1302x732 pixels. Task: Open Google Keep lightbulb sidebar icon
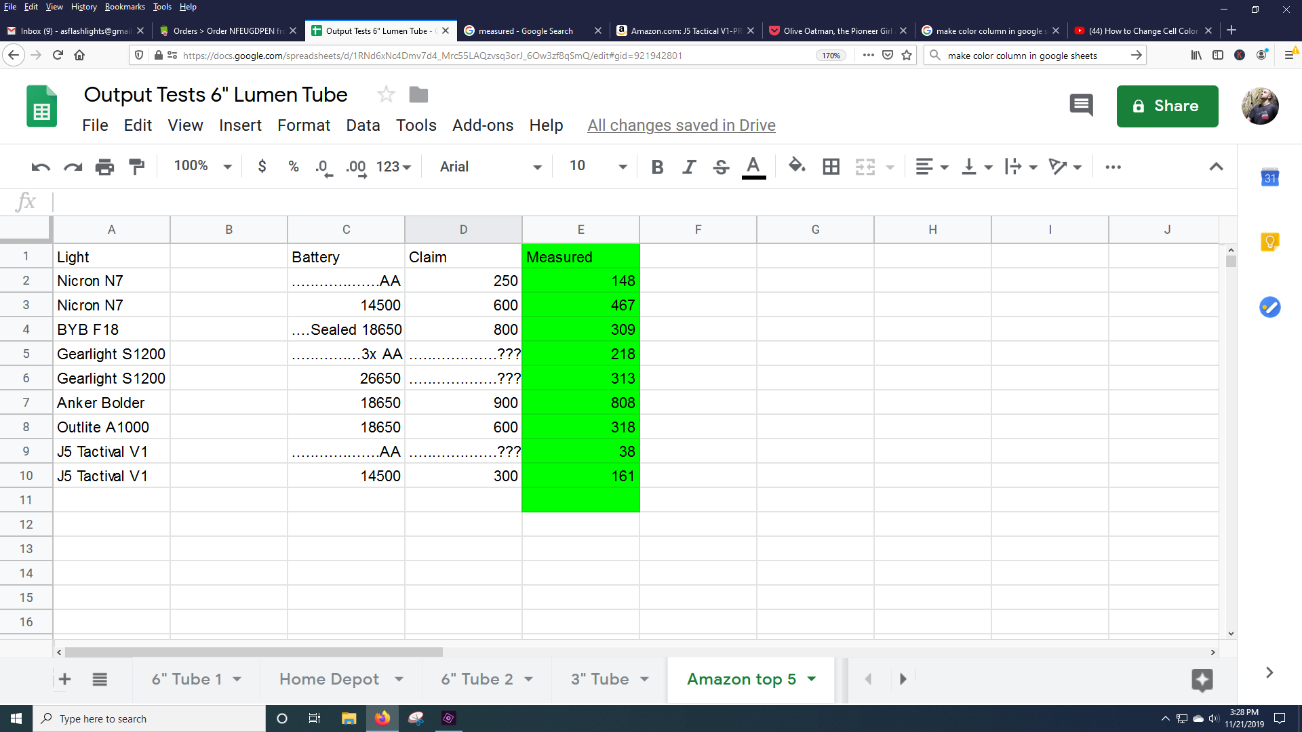(x=1269, y=242)
